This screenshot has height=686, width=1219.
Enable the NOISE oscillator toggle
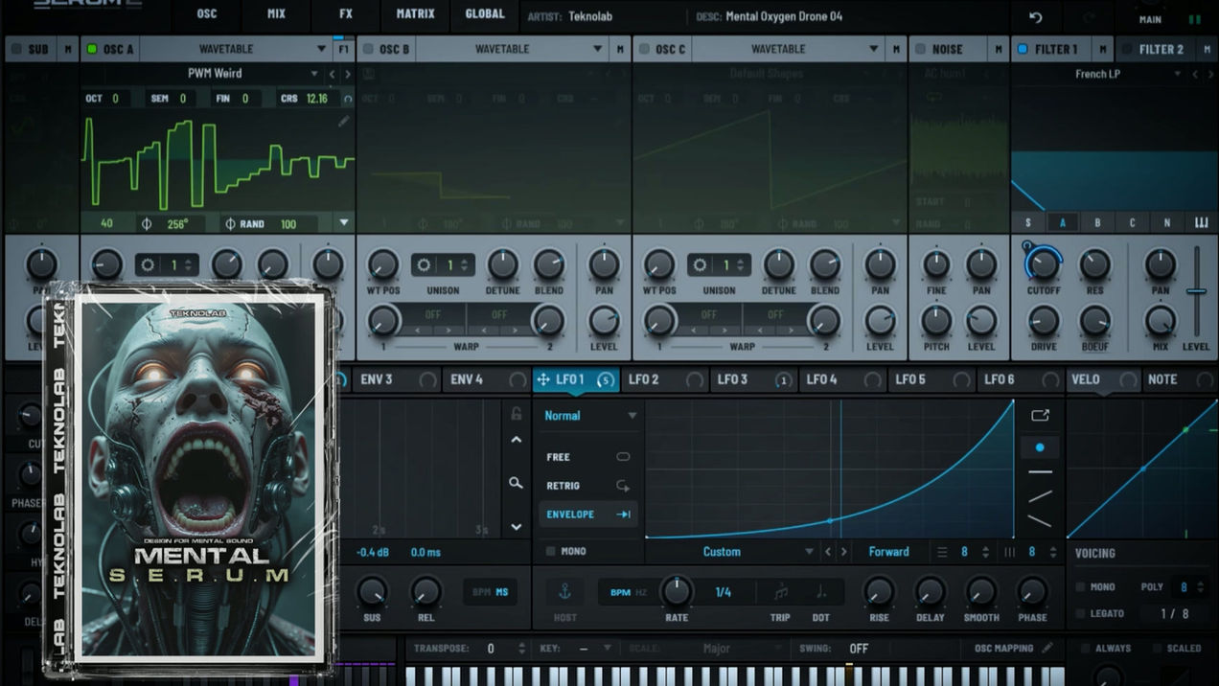tap(920, 49)
